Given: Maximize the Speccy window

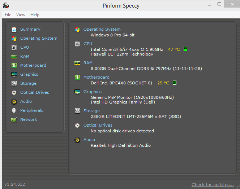Looking at the screenshot, I should [219, 4].
